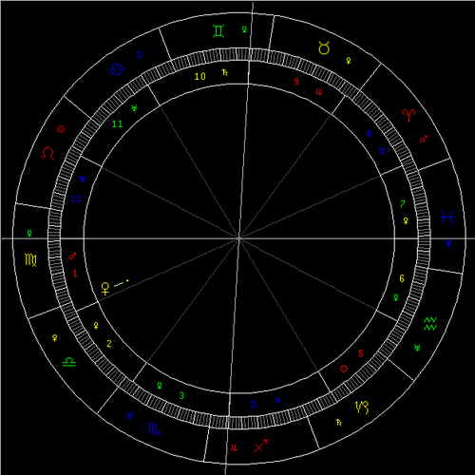Click the red Sun glyph above Leo
The width and height of the screenshot is (475, 475).
click(x=61, y=129)
